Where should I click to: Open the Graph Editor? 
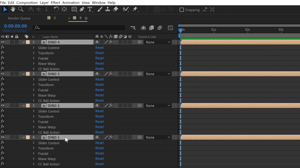(x=170, y=28)
